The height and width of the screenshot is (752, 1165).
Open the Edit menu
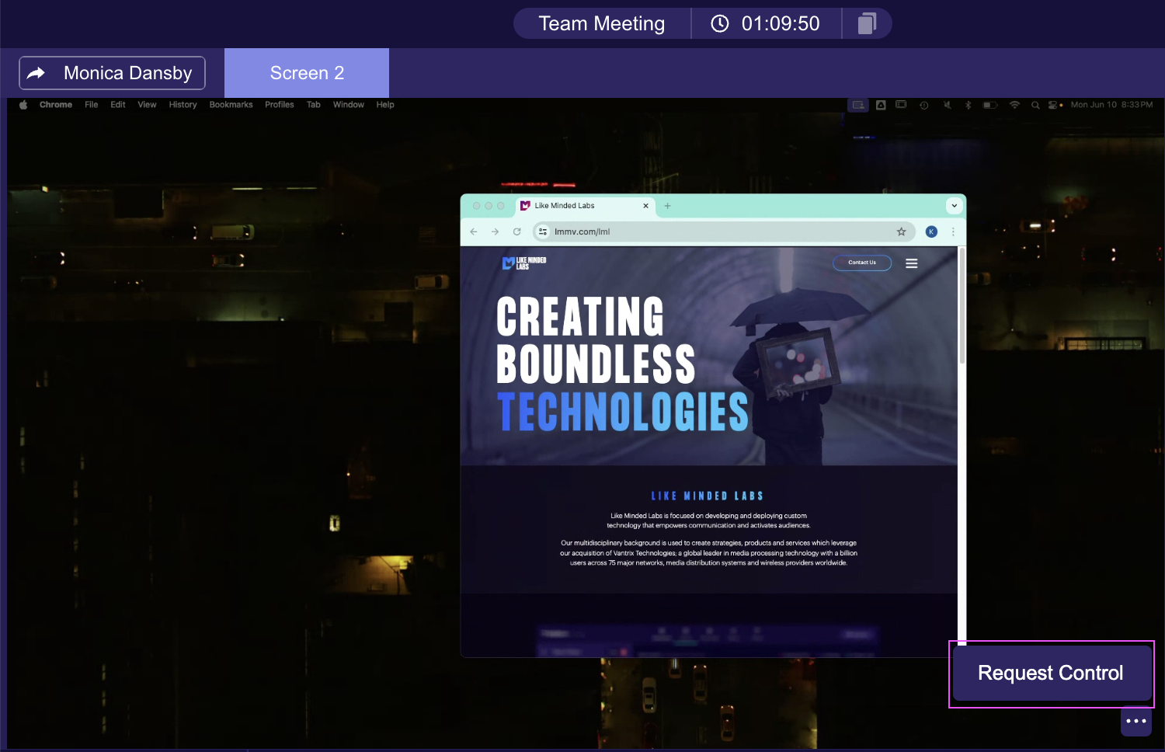pyautogui.click(x=118, y=105)
